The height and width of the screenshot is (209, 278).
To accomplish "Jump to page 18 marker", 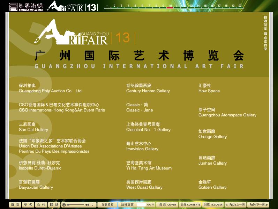I will click(x=226, y=7).
